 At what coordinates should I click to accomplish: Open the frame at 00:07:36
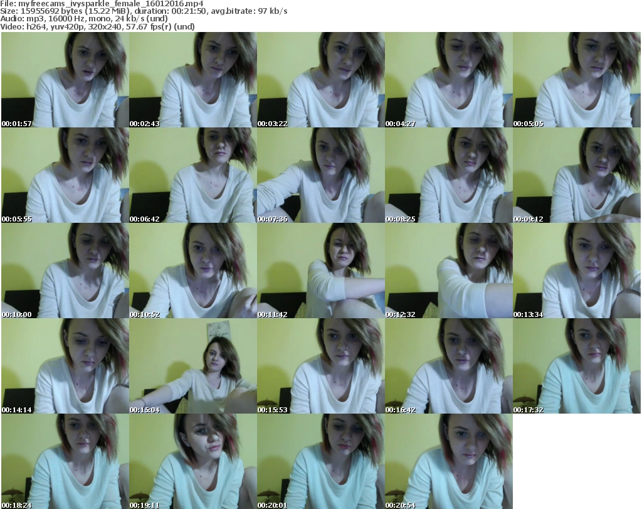[321, 175]
